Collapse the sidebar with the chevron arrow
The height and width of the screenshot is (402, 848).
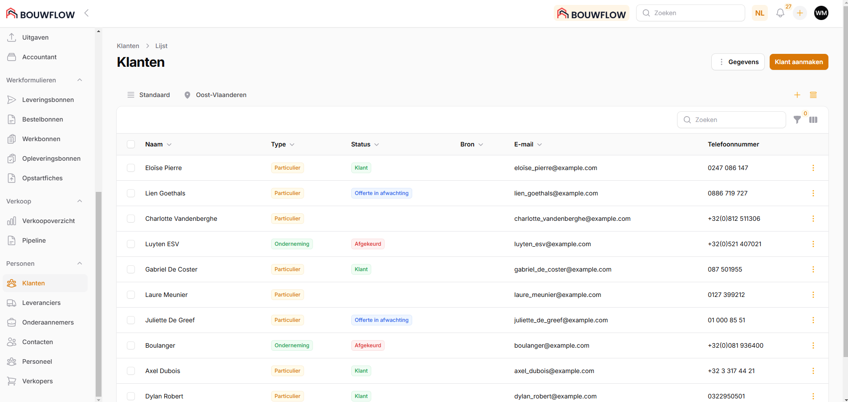[86, 13]
